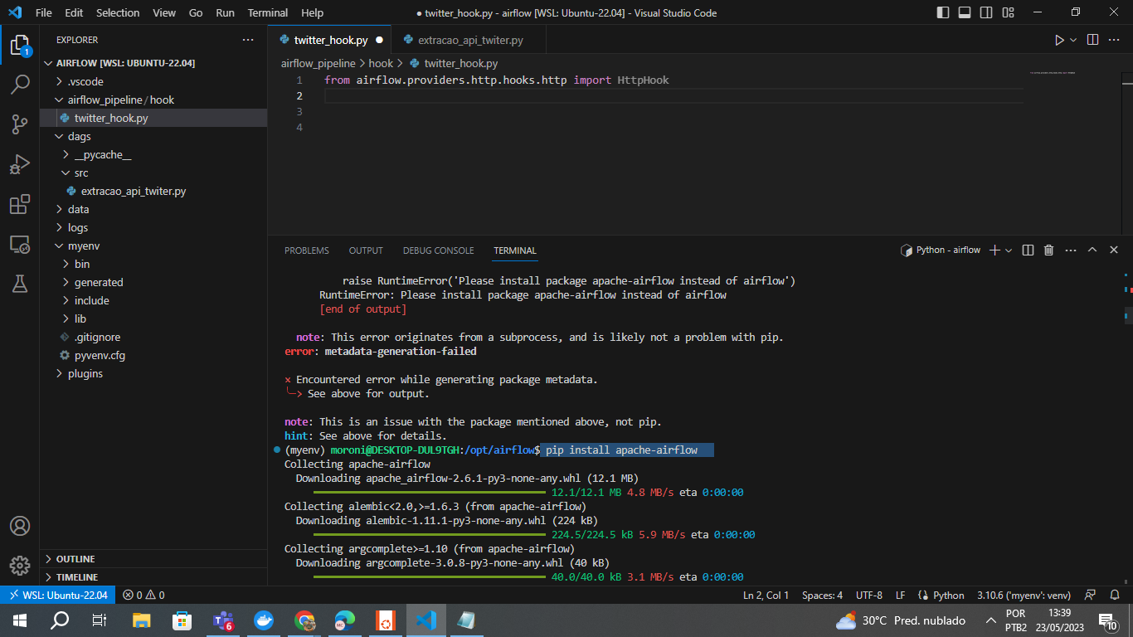Open the File menu
Screen dimensions: 1133x637
44,12
